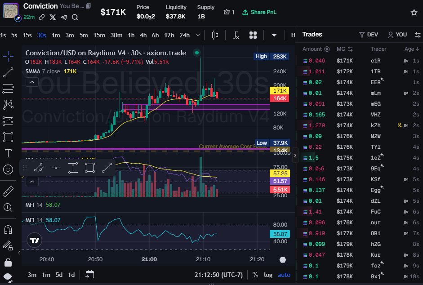Screen dimensions: 423x285
Task: Set the chart range to 3m
Action: tap(32, 275)
